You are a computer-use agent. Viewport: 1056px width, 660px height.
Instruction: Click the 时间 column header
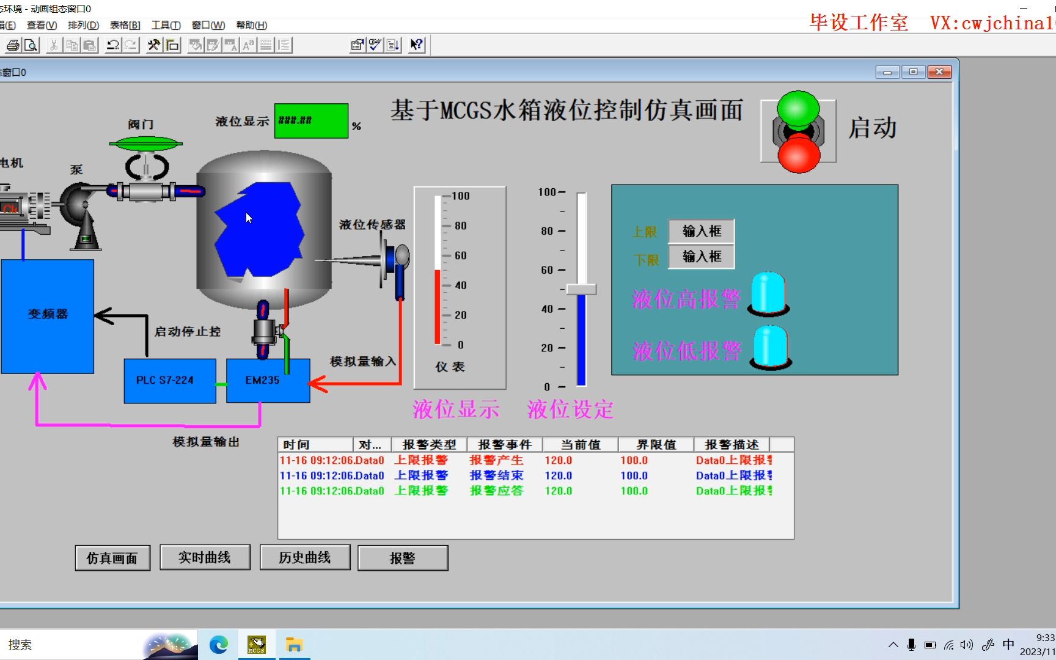(315, 444)
